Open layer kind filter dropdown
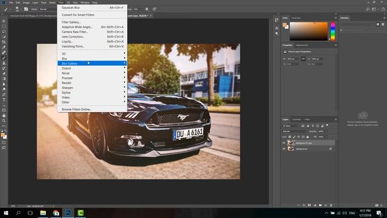 pyautogui.click(x=291, y=126)
